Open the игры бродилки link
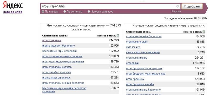 pos(135,79)
